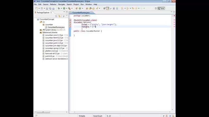Click the error marker beside @RunWith line
Screen dimensions: 209x117
click(70, 20)
